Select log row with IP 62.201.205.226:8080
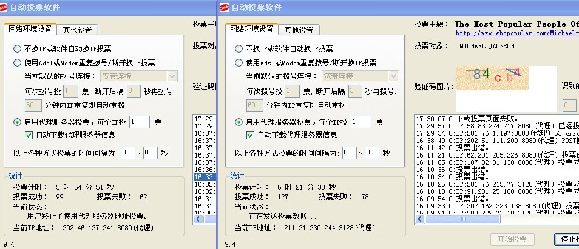This screenshot has height=249, width=579. click(x=496, y=155)
